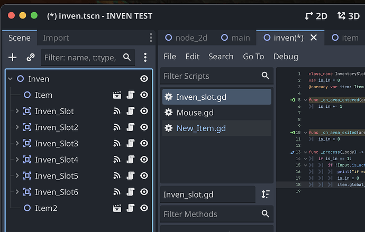Click signal connection marker on line 10
The image size is (365, 232).
coord(293,133)
